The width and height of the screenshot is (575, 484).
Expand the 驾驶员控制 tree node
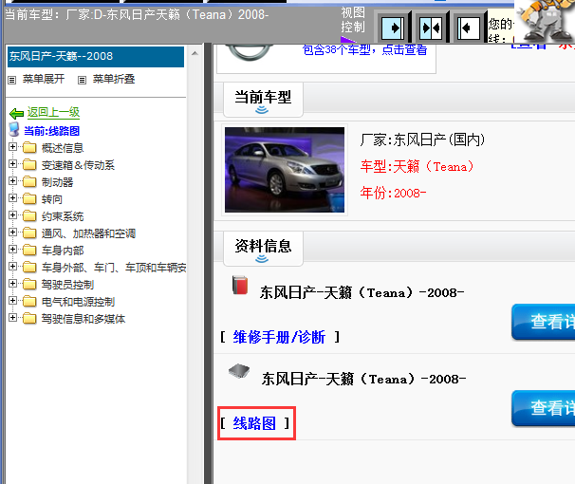click(x=13, y=284)
